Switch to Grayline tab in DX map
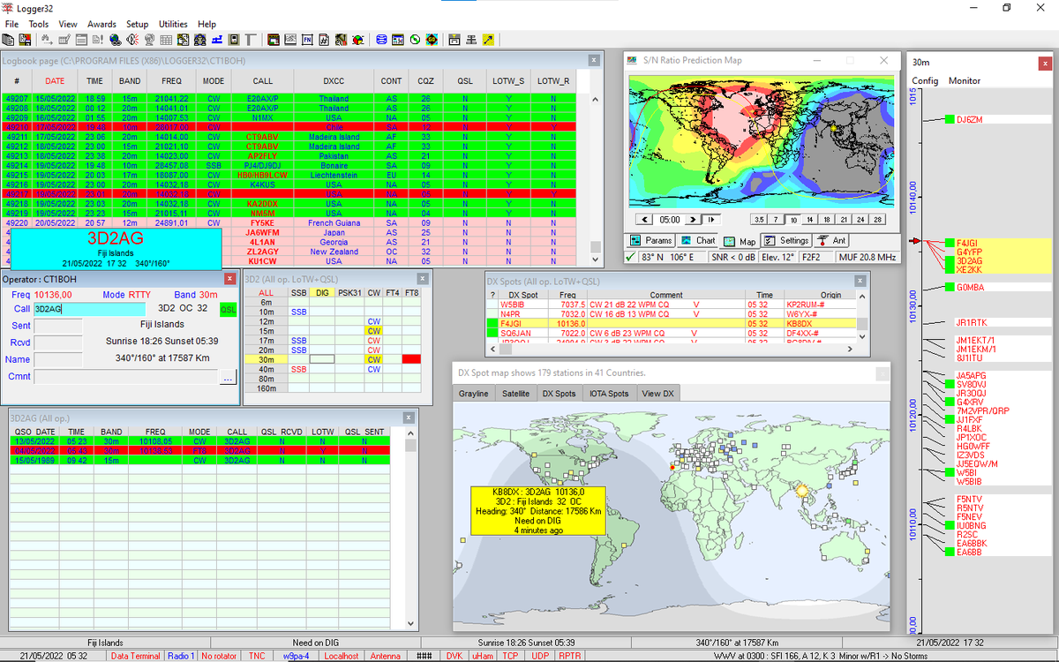 tap(473, 394)
